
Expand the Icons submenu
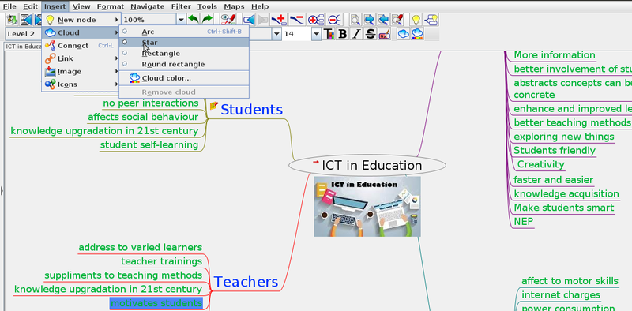(x=81, y=84)
